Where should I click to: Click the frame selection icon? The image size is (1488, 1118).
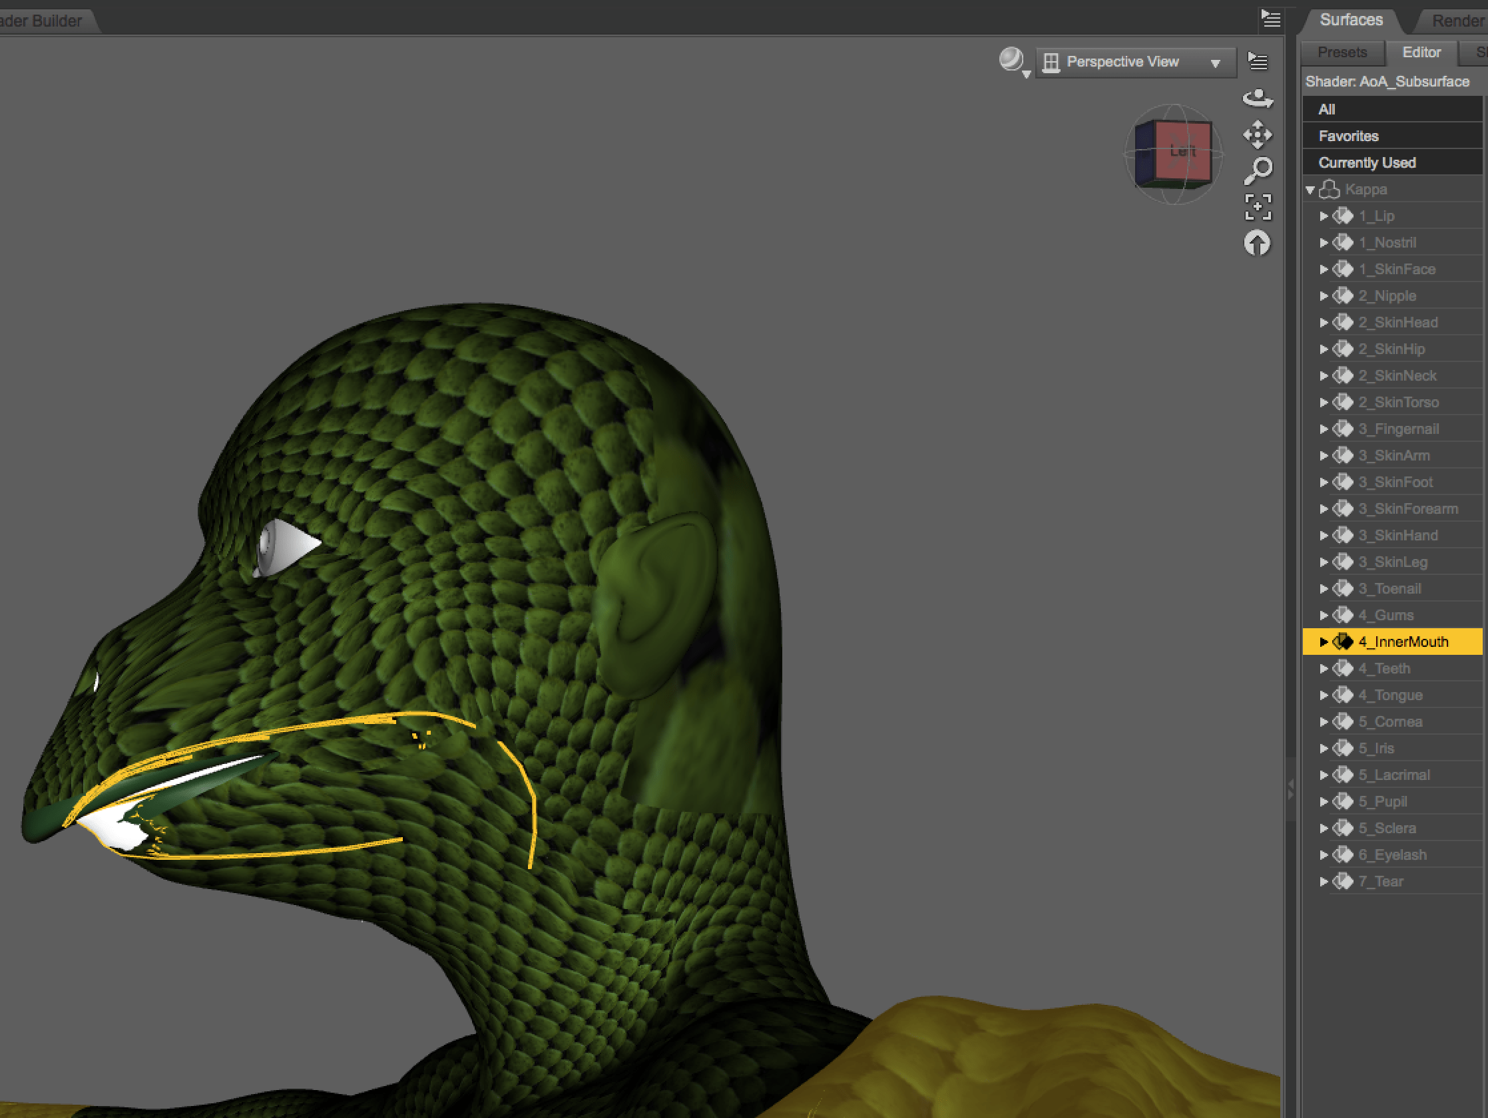point(1257,207)
